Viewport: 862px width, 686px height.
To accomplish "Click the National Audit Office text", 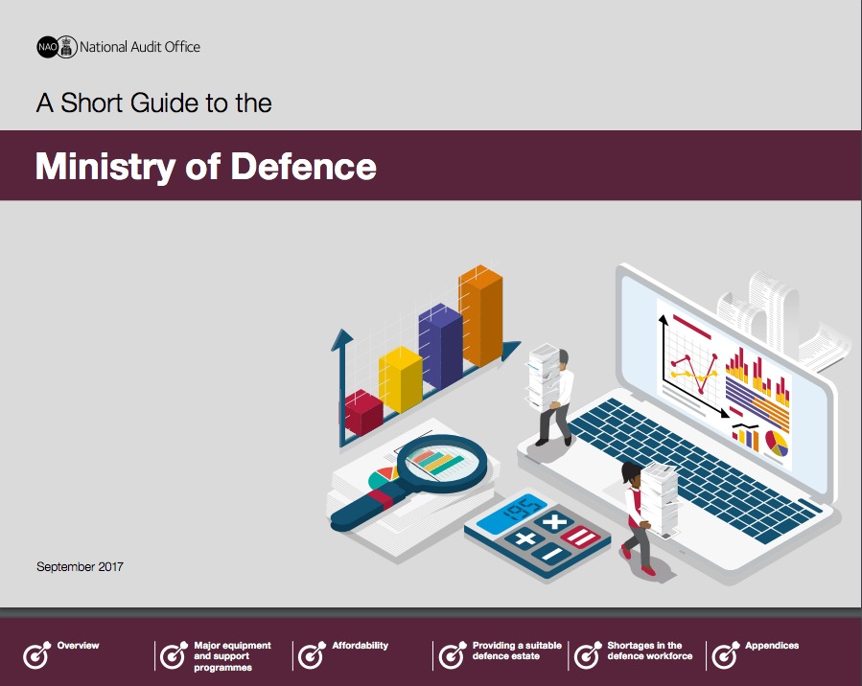I will coord(140,47).
